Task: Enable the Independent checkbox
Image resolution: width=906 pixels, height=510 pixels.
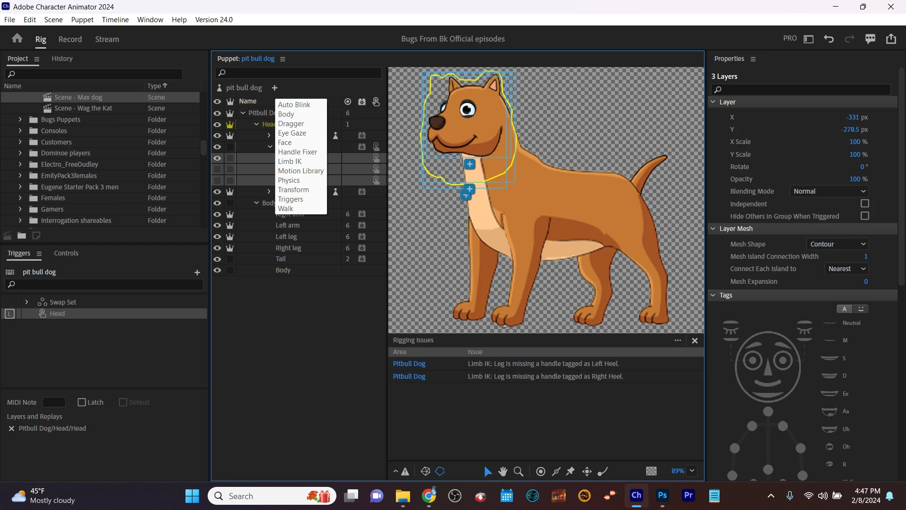Action: 864,204
